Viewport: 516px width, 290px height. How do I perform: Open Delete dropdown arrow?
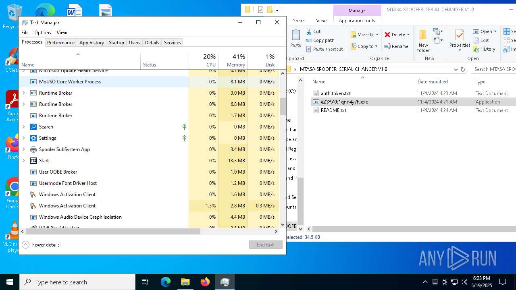pos(408,35)
